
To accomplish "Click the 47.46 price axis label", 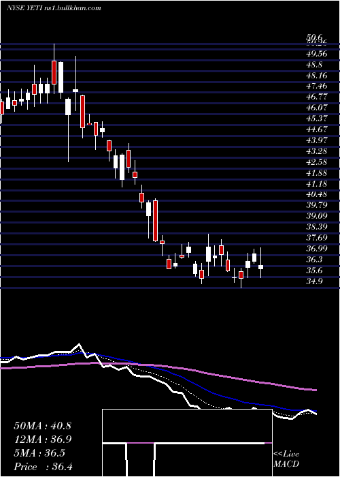I will [x=317, y=86].
